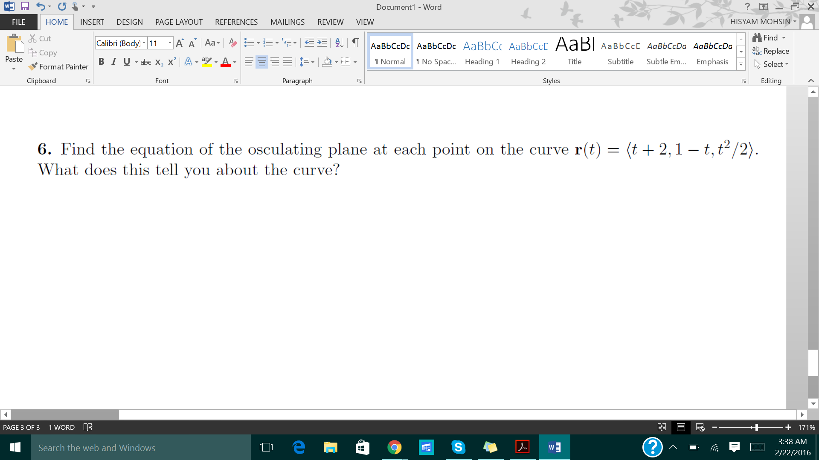
Task: Click the Strikethrough icon
Action: pos(145,62)
